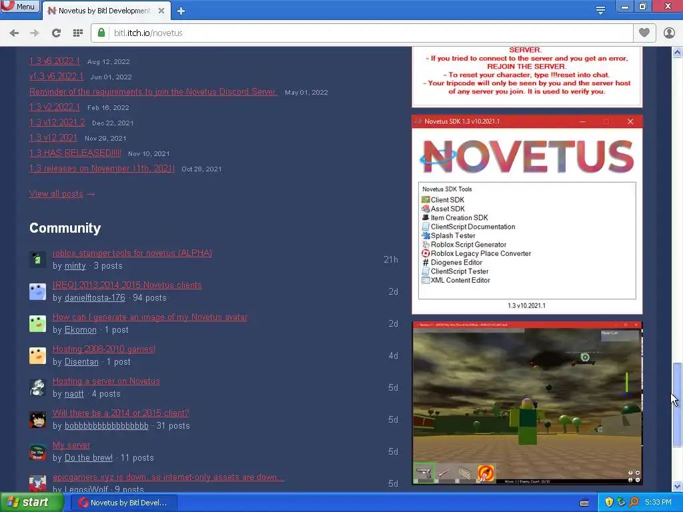
Task: Bookmark page with heart icon
Action: coord(644,33)
